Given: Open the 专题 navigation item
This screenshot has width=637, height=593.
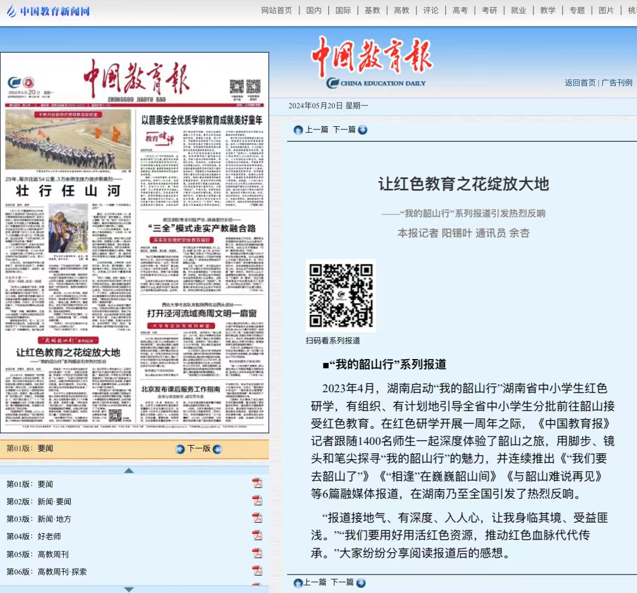Looking at the screenshot, I should [577, 10].
